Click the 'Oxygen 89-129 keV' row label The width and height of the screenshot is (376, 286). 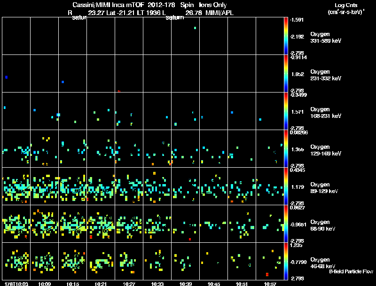pos(324,188)
